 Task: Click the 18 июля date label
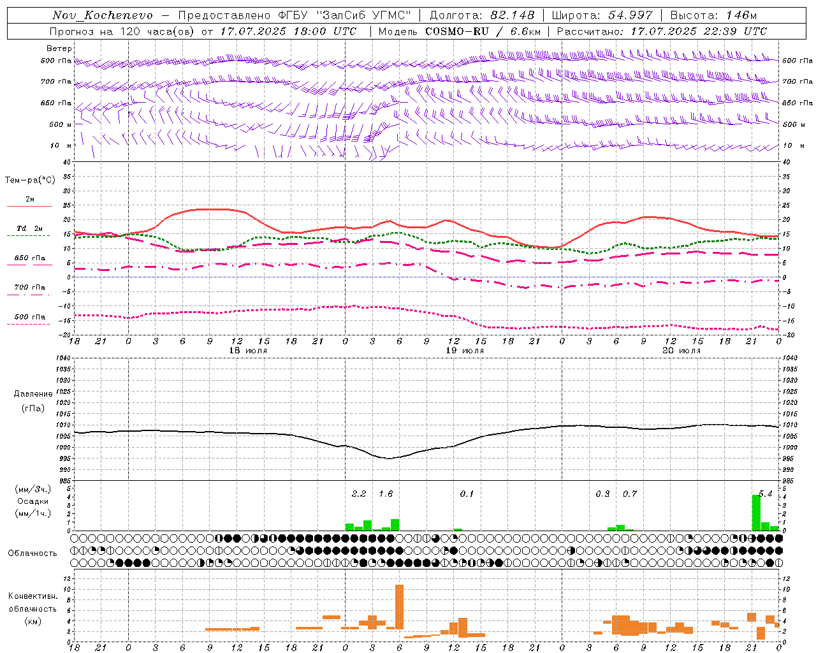248,351
